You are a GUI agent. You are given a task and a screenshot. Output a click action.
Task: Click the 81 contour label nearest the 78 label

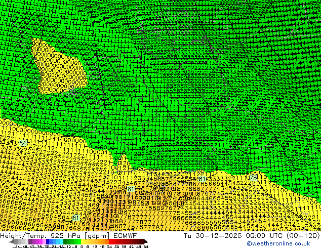click(x=202, y=179)
